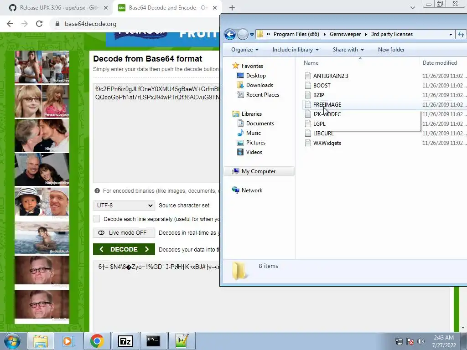Click the Gemsweeper breadcrumb segment
467x350 pixels.
345,34
